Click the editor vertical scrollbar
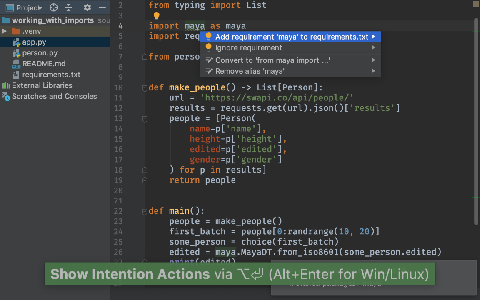This screenshot has height=300, width=480. coord(476,121)
